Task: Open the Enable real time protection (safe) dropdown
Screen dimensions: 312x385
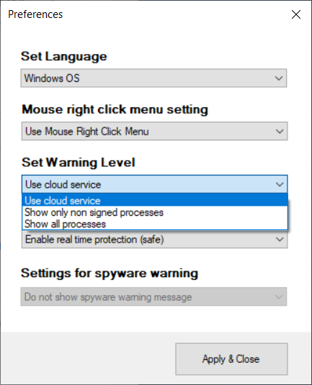Action: (154, 239)
